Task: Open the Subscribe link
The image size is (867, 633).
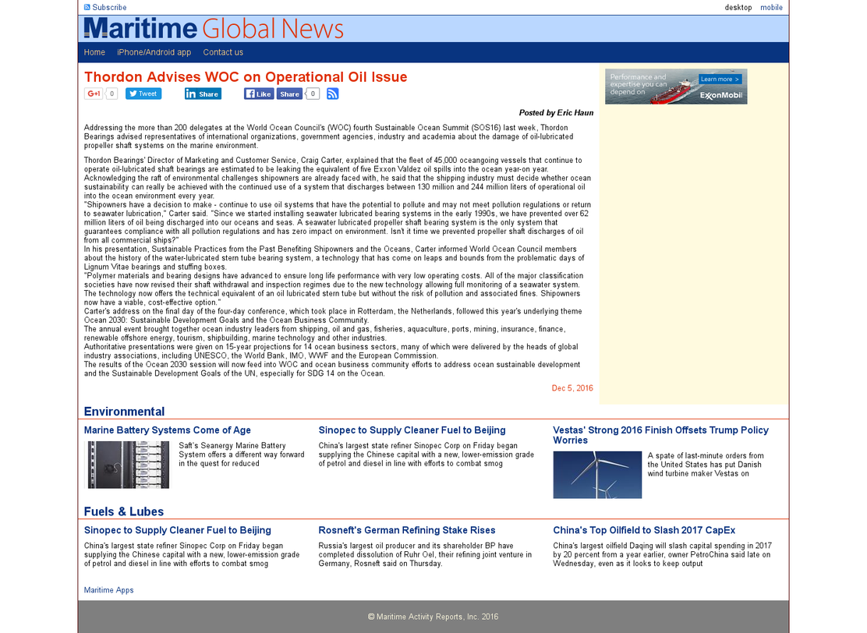Action: [109, 7]
